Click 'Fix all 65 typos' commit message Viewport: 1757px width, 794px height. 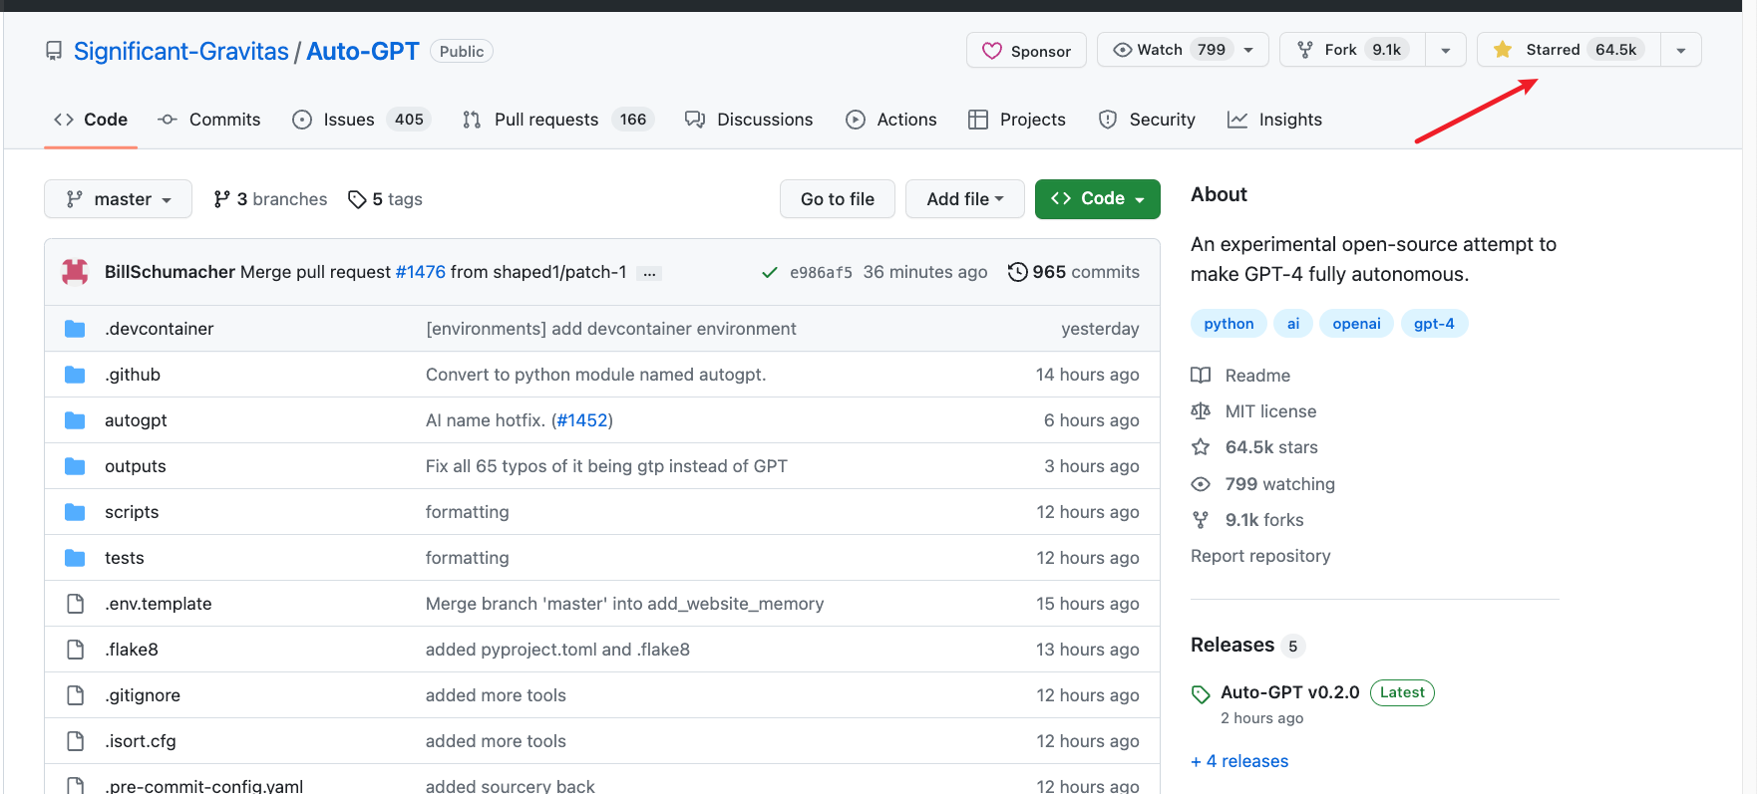pyautogui.click(x=606, y=466)
